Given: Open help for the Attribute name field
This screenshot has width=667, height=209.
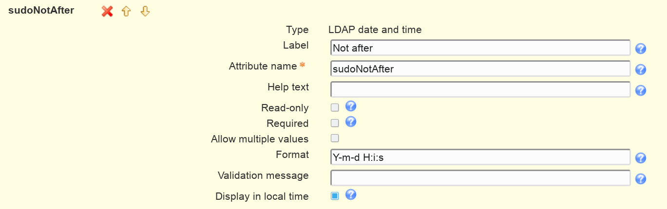Looking at the screenshot, I should (x=641, y=70).
